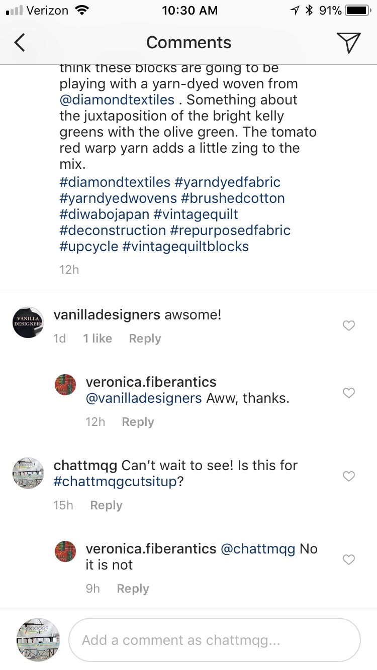Viewport: 377px width, 670px height.
Task: Go back using the back arrow
Action: tap(20, 43)
